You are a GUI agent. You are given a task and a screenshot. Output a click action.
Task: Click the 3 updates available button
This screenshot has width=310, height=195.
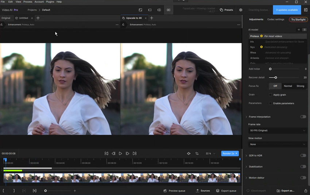(x=287, y=10)
